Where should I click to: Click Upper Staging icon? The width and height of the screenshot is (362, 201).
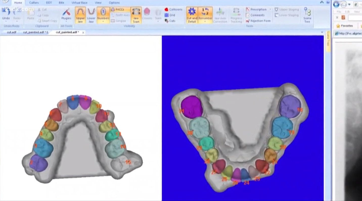pyautogui.click(x=277, y=10)
